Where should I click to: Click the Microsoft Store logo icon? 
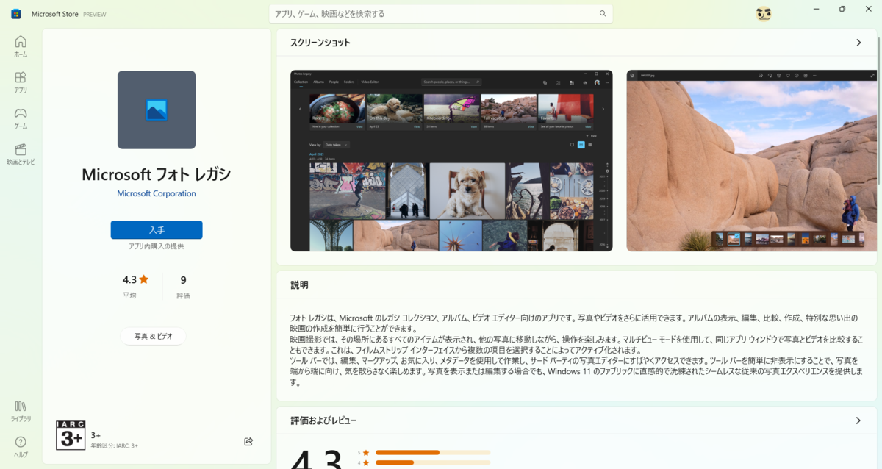15,13
